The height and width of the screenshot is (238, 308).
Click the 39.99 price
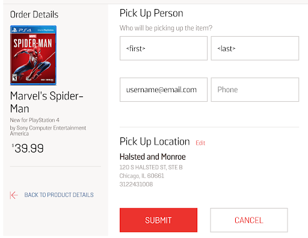point(28,148)
